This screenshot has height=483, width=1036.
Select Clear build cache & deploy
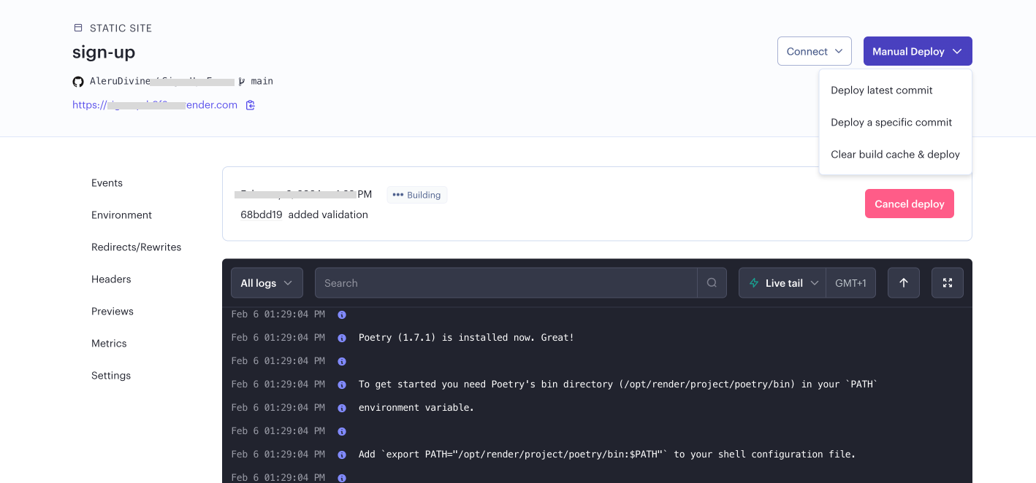coord(895,155)
